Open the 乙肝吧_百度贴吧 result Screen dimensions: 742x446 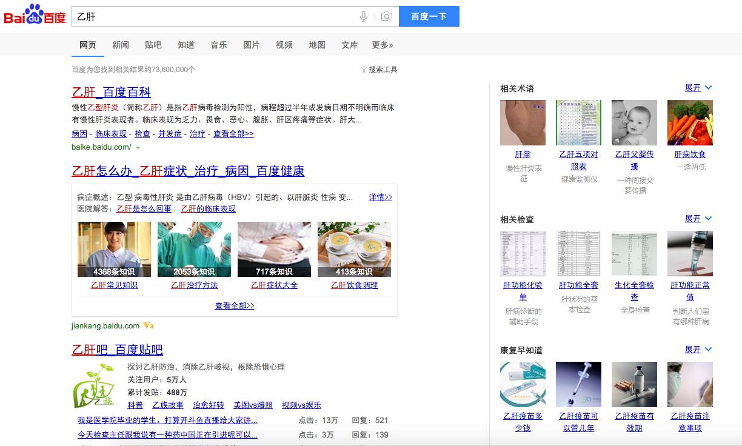point(118,350)
